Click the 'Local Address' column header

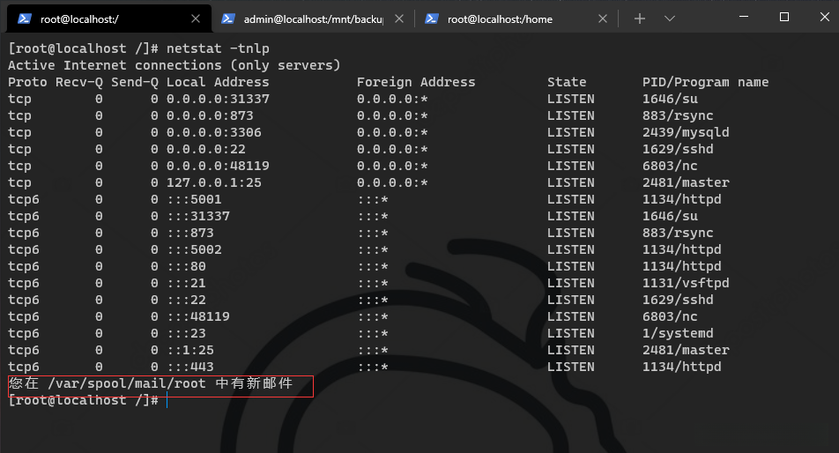tap(218, 82)
